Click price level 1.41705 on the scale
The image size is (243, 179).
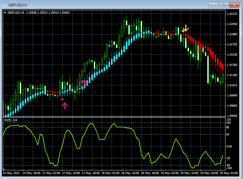232,45
